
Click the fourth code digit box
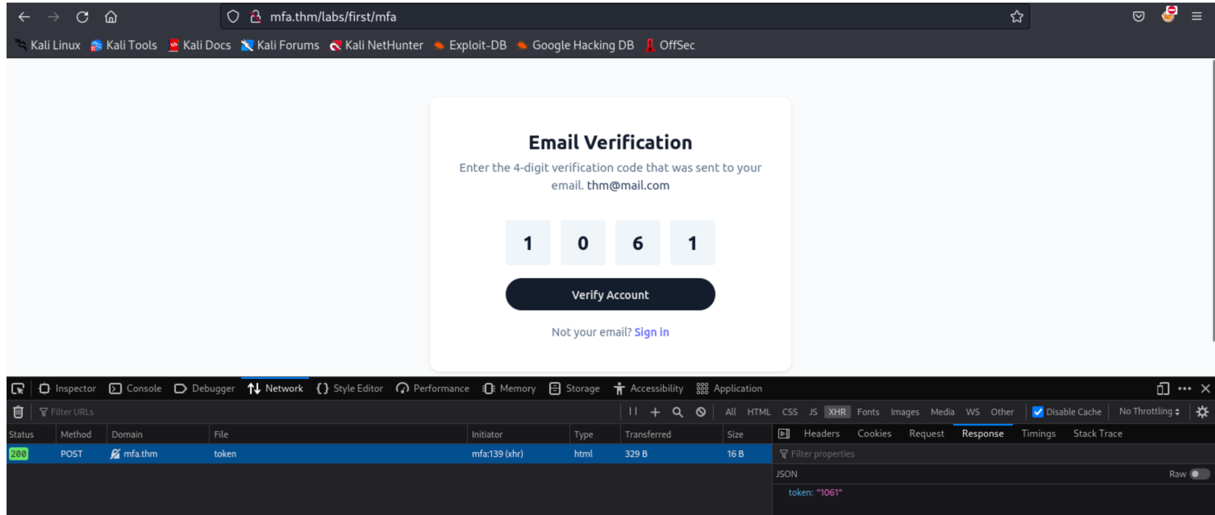pos(692,243)
